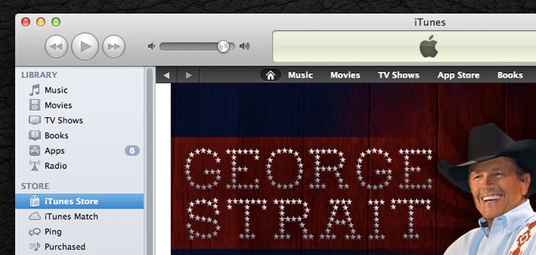The height and width of the screenshot is (255, 536).
Task: Click the "Apps" label in the sidebar
Action: point(55,150)
